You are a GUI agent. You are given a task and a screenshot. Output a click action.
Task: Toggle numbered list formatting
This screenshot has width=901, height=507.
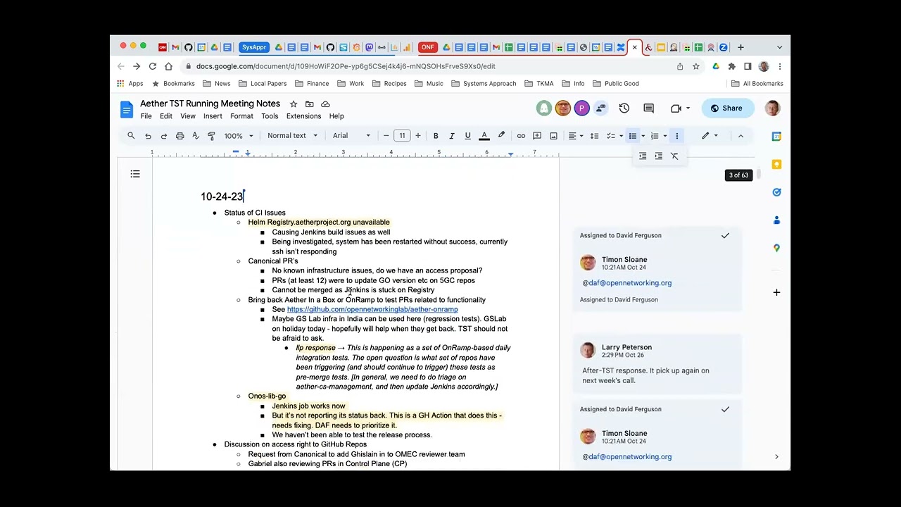coord(655,136)
